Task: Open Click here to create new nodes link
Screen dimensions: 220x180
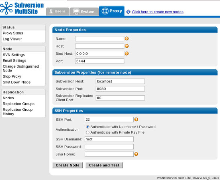Action: click(x=157, y=12)
